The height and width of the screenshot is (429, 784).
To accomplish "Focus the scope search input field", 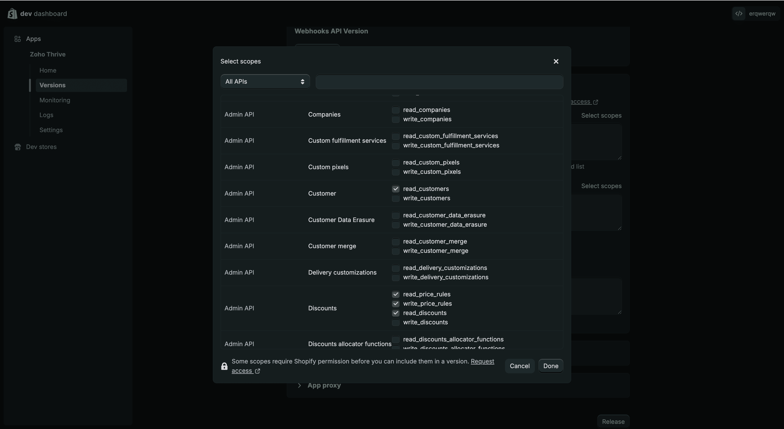I will pyautogui.click(x=439, y=82).
